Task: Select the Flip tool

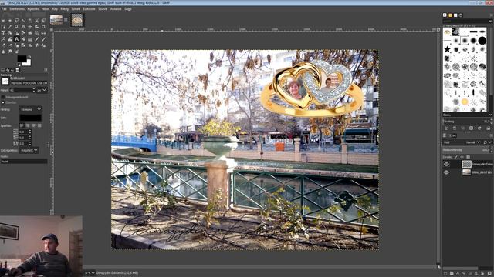Action: [43, 32]
